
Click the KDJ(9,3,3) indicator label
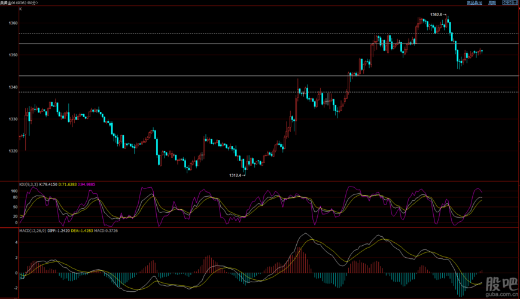click(x=29, y=185)
